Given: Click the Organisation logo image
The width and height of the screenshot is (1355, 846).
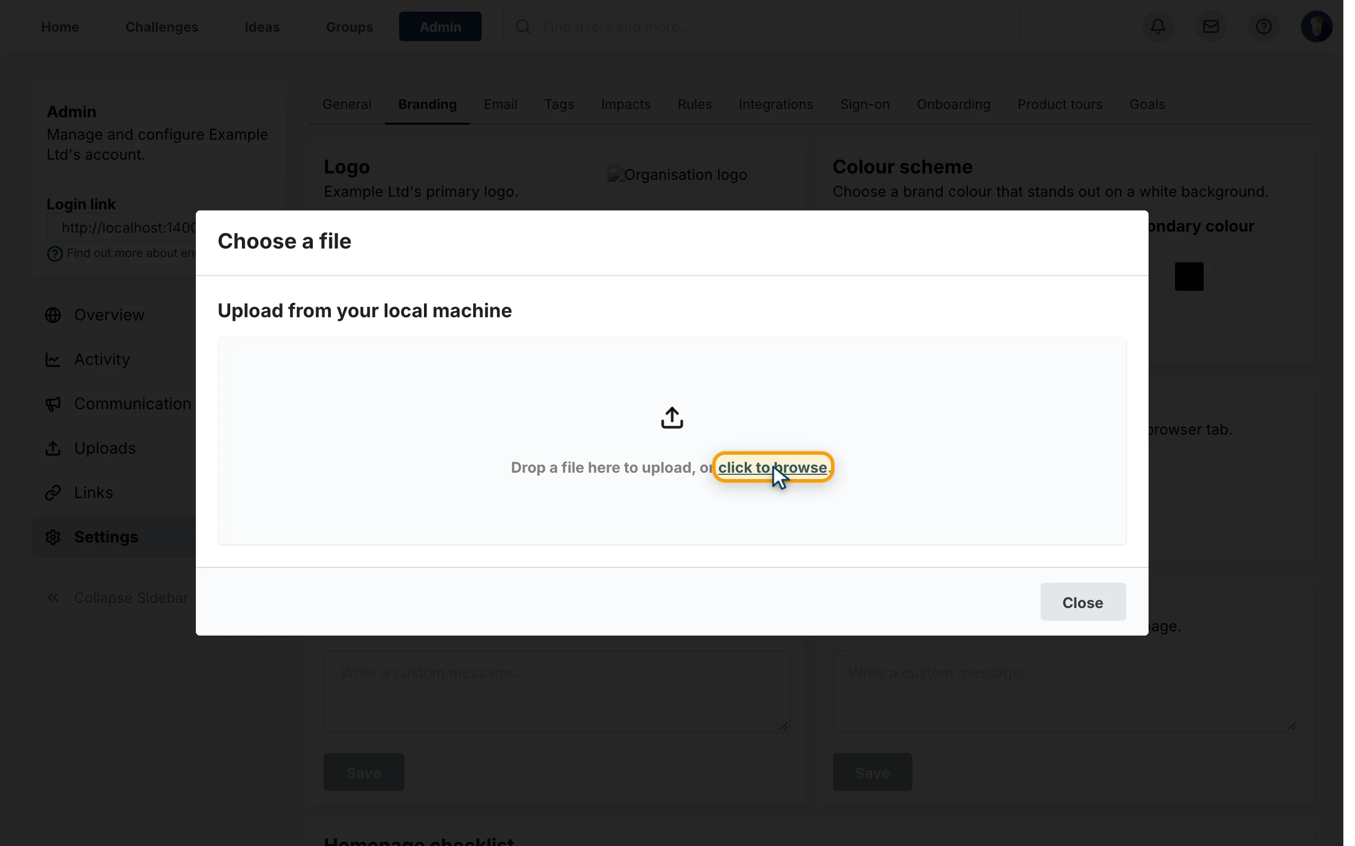Looking at the screenshot, I should coord(677,174).
